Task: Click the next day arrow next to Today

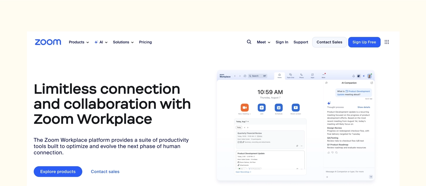Action: tap(248, 128)
